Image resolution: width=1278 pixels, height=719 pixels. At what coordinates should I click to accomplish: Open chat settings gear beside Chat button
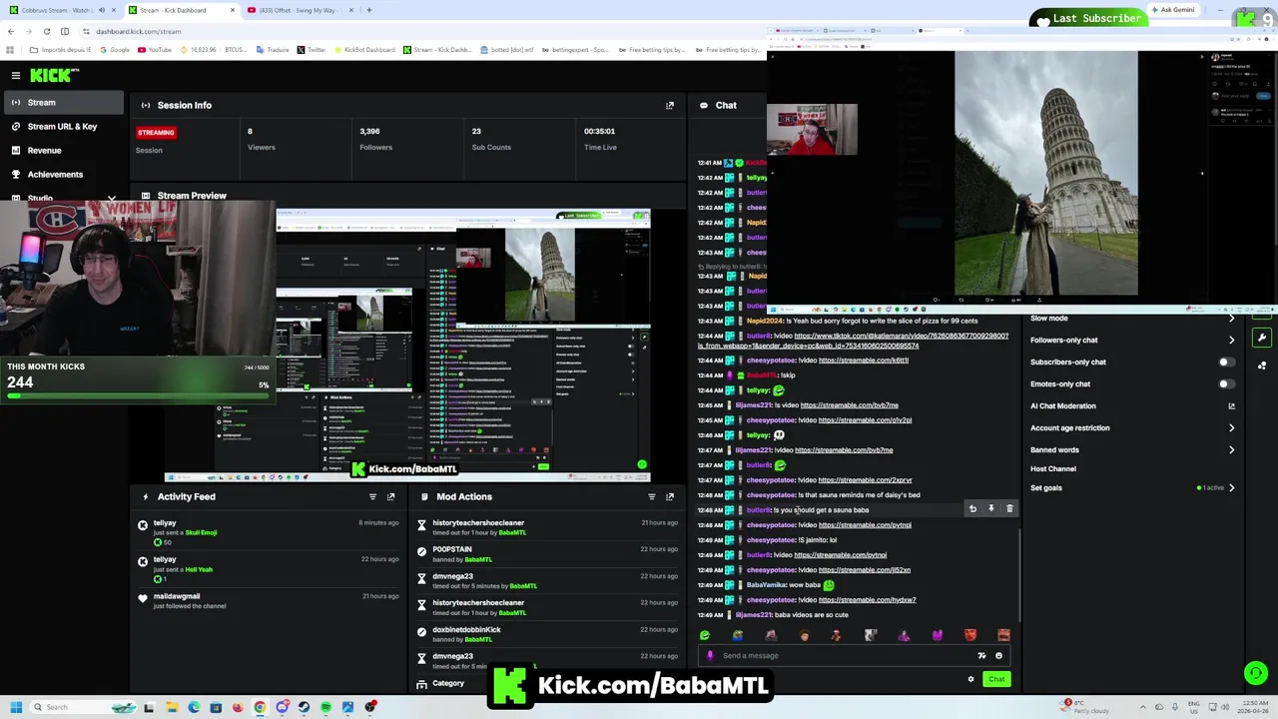[970, 679]
